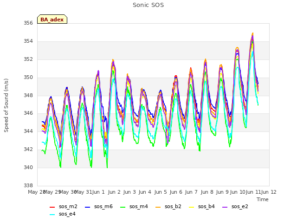Click the Jun 12 x-axis date label
The width and height of the screenshot is (297, 223).
pyautogui.click(x=269, y=192)
